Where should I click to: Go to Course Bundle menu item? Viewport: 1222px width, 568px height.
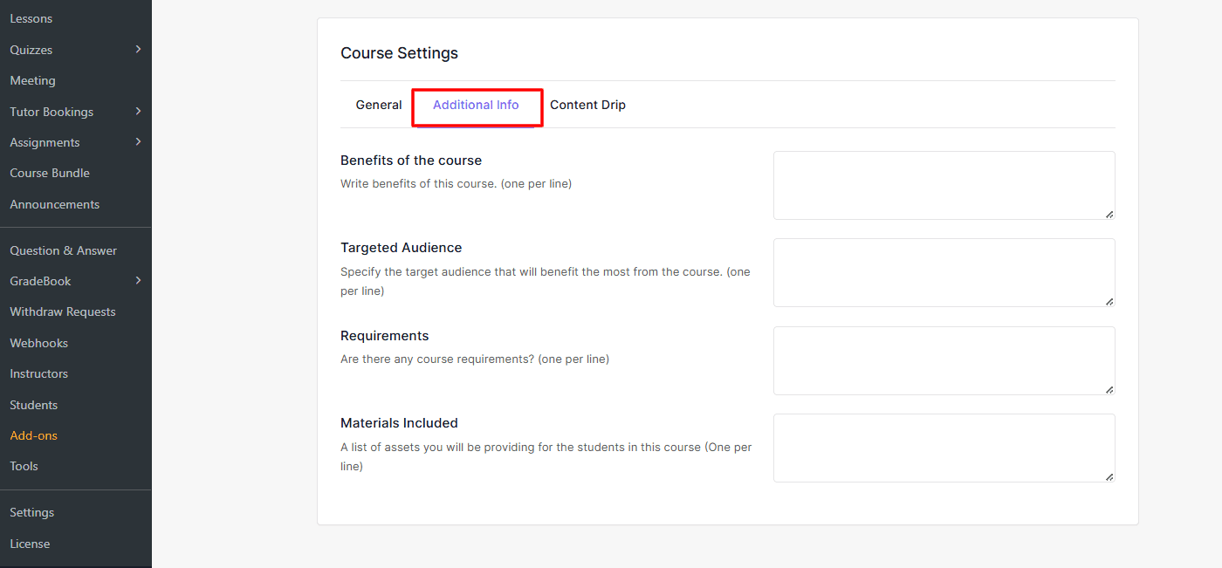pyautogui.click(x=50, y=174)
